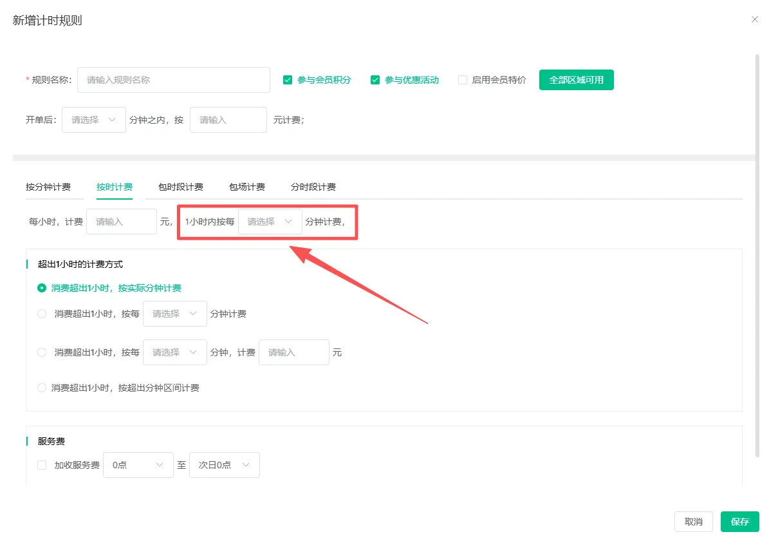Switch to the 按分钟计费 tab
Screen dimensions: 769x541
pos(48,187)
